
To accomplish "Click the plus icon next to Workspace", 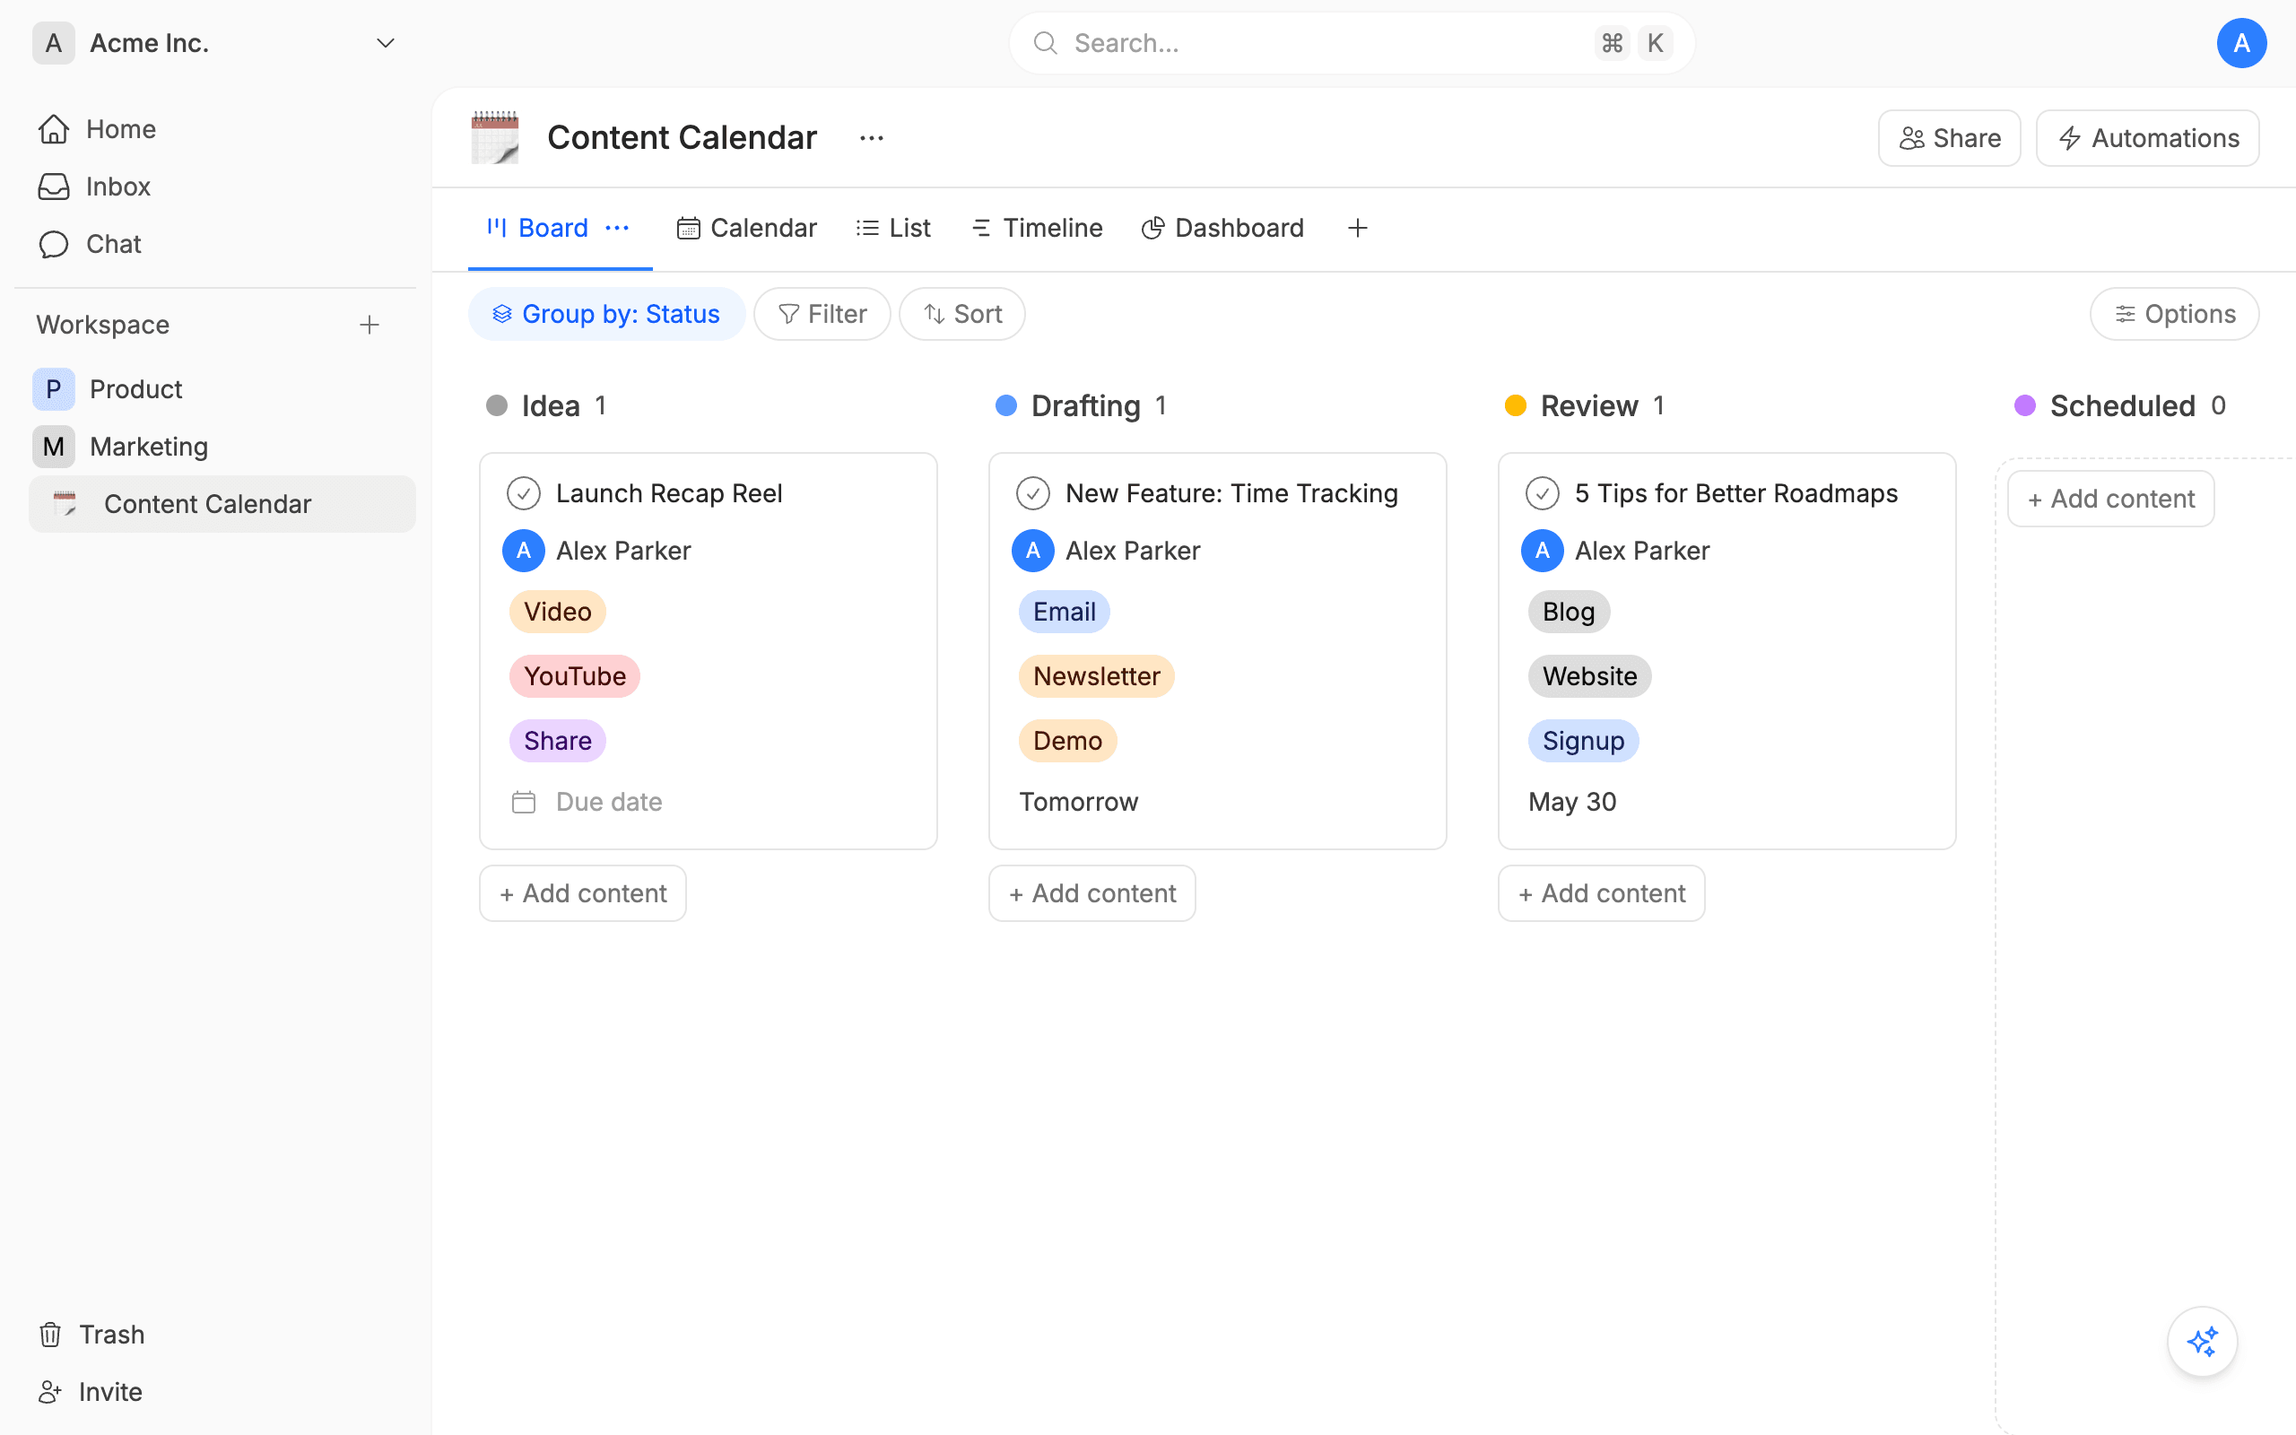I will coord(370,325).
